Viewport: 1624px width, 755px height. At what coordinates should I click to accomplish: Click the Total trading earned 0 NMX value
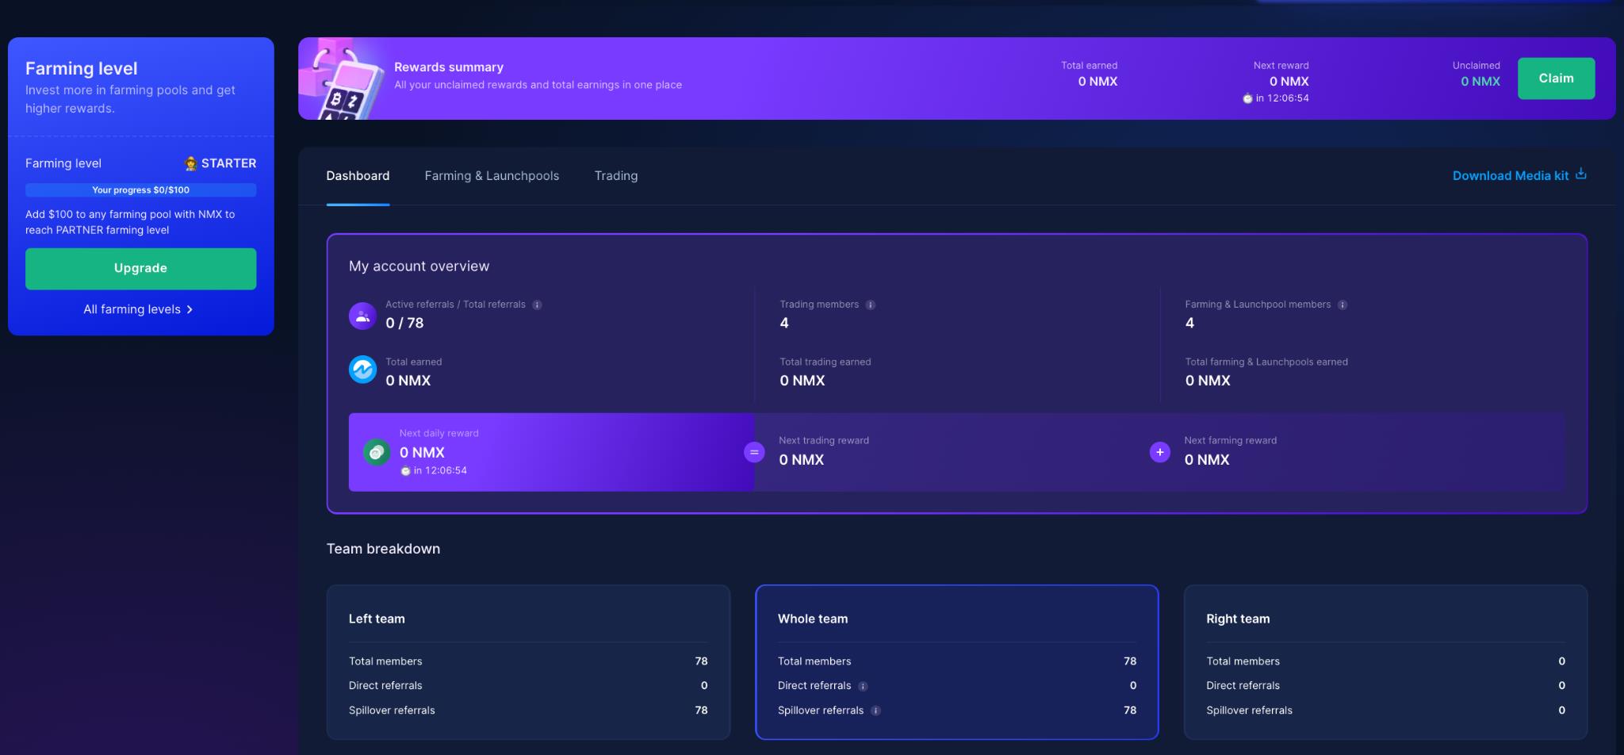click(802, 381)
